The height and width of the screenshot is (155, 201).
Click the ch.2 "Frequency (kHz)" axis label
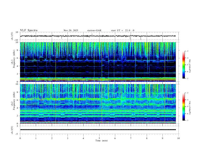click(x=14, y=101)
